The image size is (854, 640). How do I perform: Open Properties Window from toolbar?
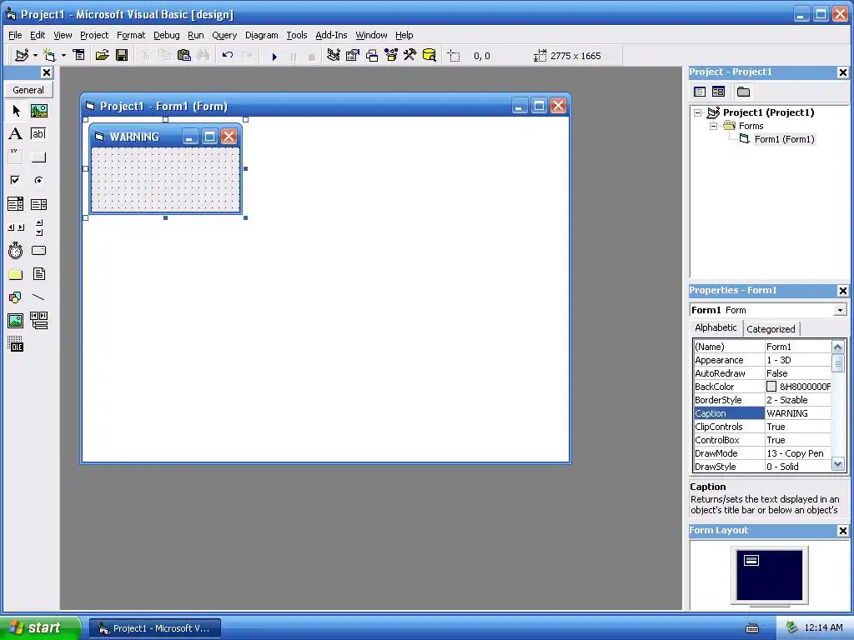coord(353,55)
